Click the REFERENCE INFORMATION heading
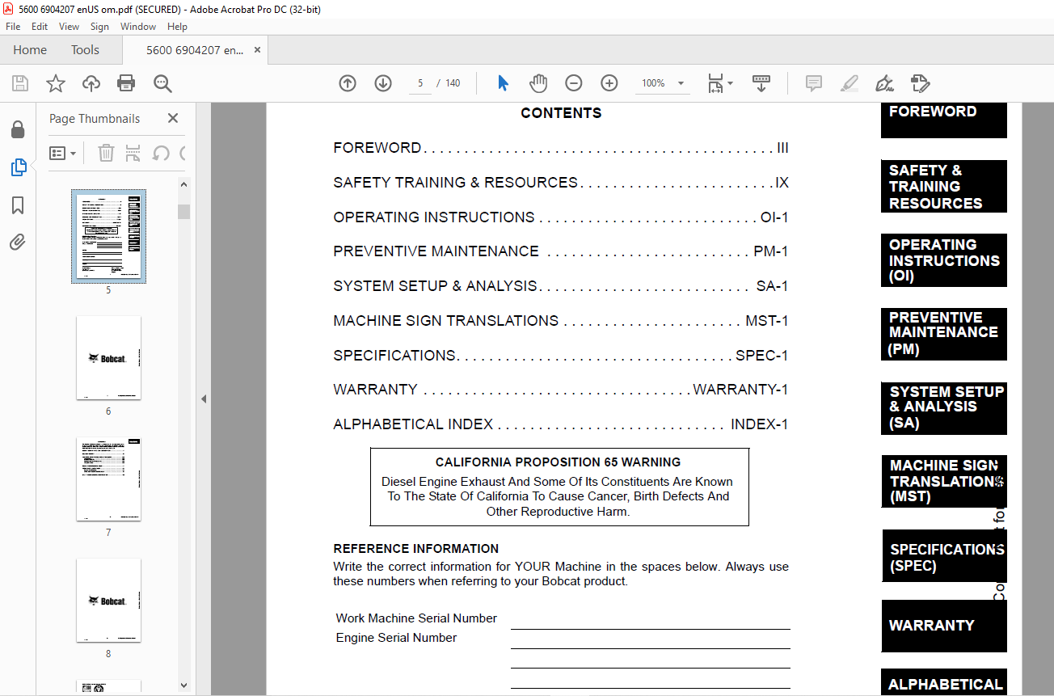1054x696 pixels. pyautogui.click(x=415, y=549)
